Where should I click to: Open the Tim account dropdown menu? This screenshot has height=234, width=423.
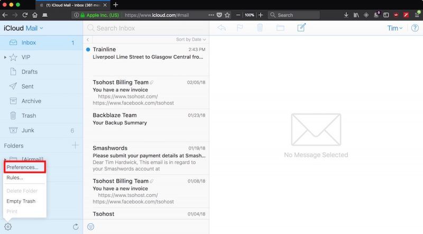click(394, 28)
